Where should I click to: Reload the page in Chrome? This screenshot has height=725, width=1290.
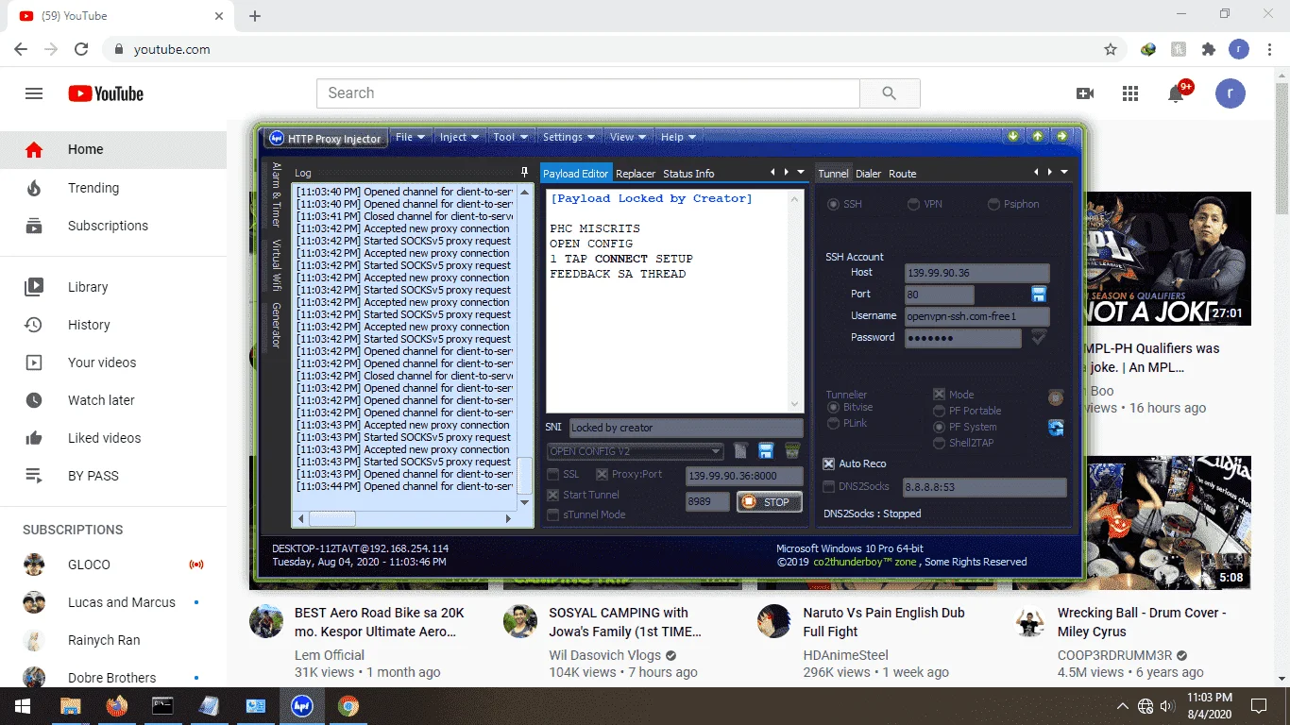tap(81, 49)
